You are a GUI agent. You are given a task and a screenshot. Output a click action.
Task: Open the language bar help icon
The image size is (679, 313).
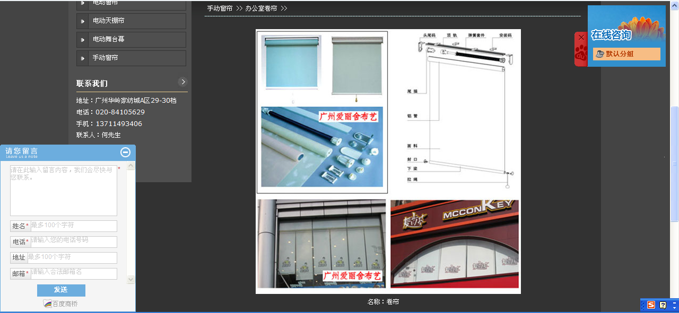663,305
